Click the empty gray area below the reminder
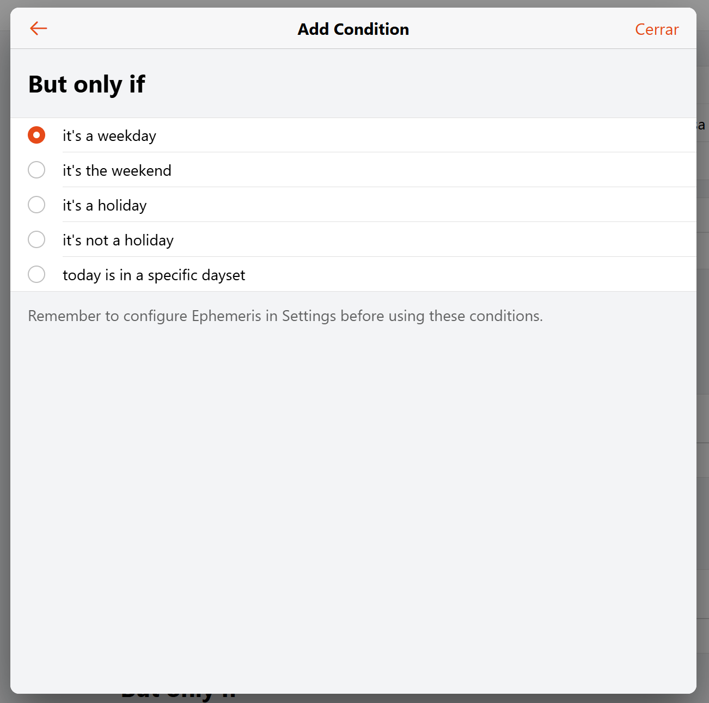 tap(353, 490)
